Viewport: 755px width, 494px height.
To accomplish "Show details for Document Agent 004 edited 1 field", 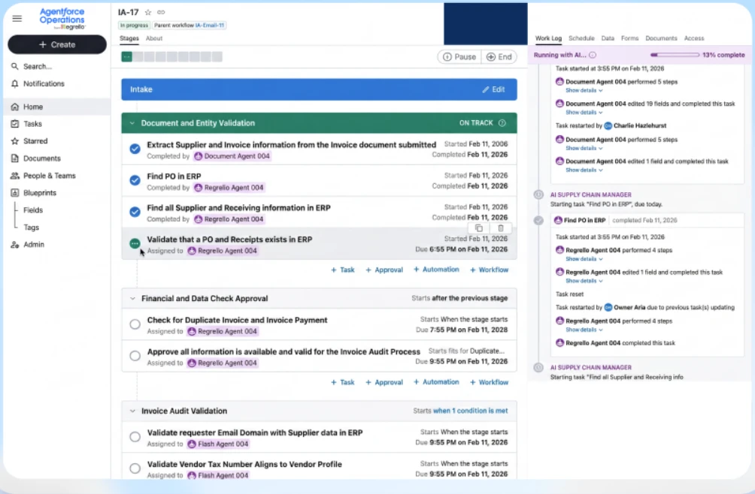I will [x=584, y=170].
